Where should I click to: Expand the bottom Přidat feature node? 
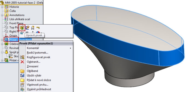[x=2, y=60]
